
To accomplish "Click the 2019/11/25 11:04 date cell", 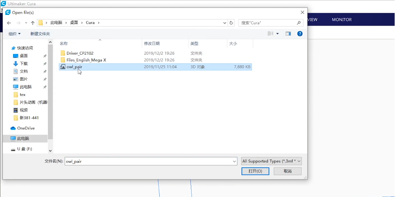I will tap(160, 67).
